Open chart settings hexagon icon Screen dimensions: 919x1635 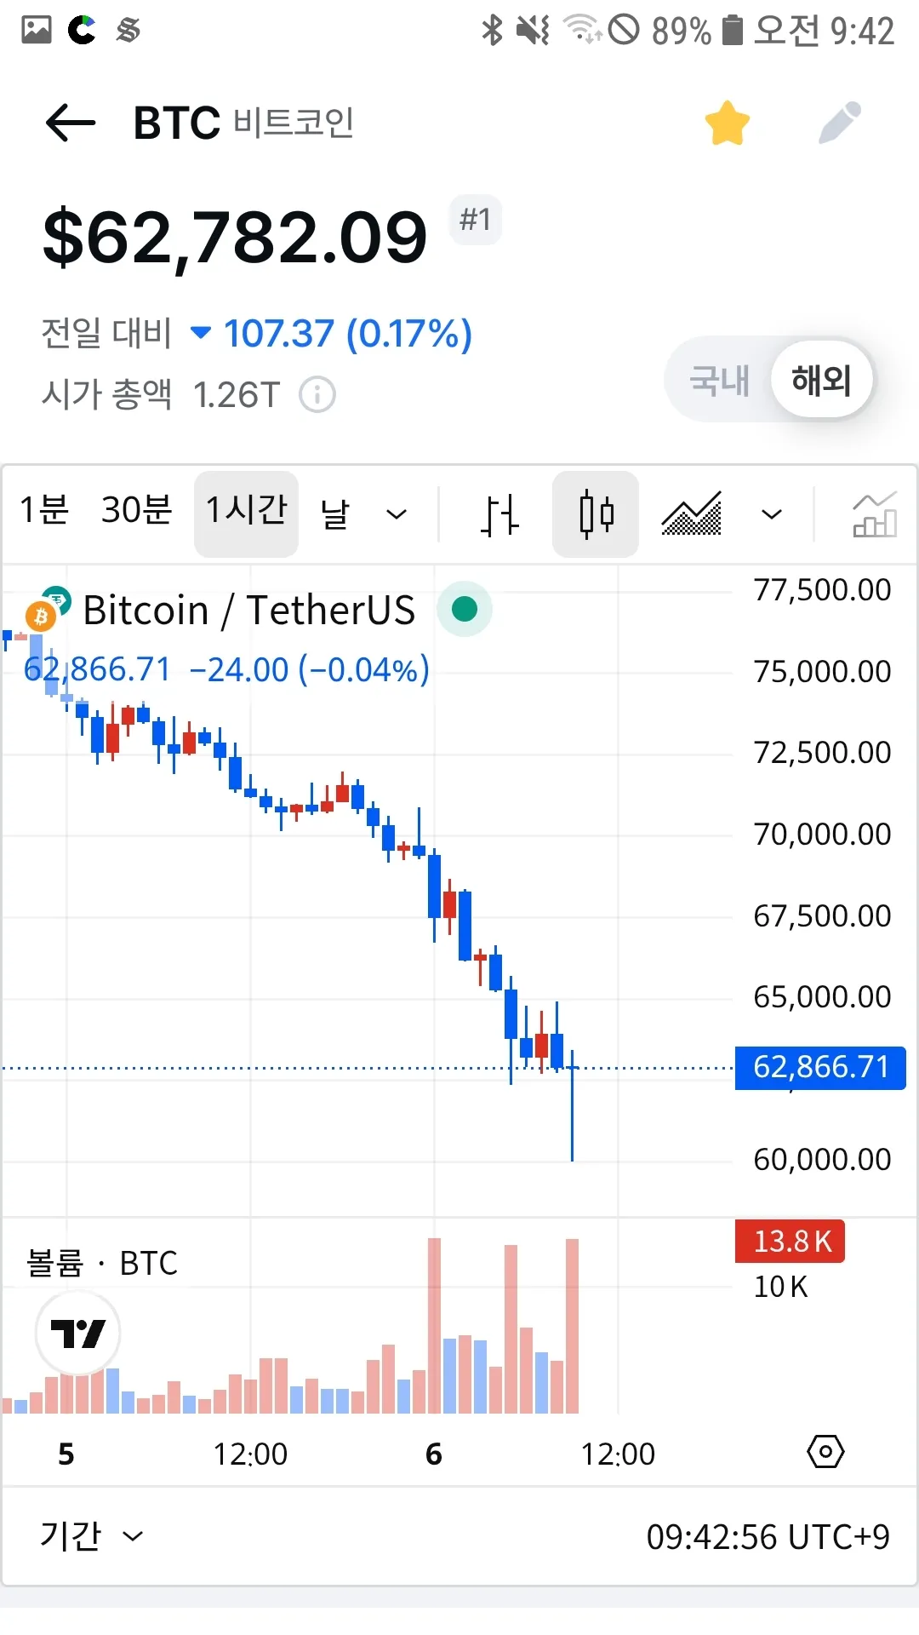pyautogui.click(x=825, y=1452)
